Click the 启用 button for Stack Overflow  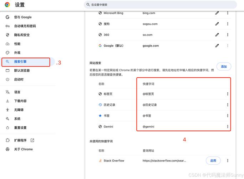point(213,161)
